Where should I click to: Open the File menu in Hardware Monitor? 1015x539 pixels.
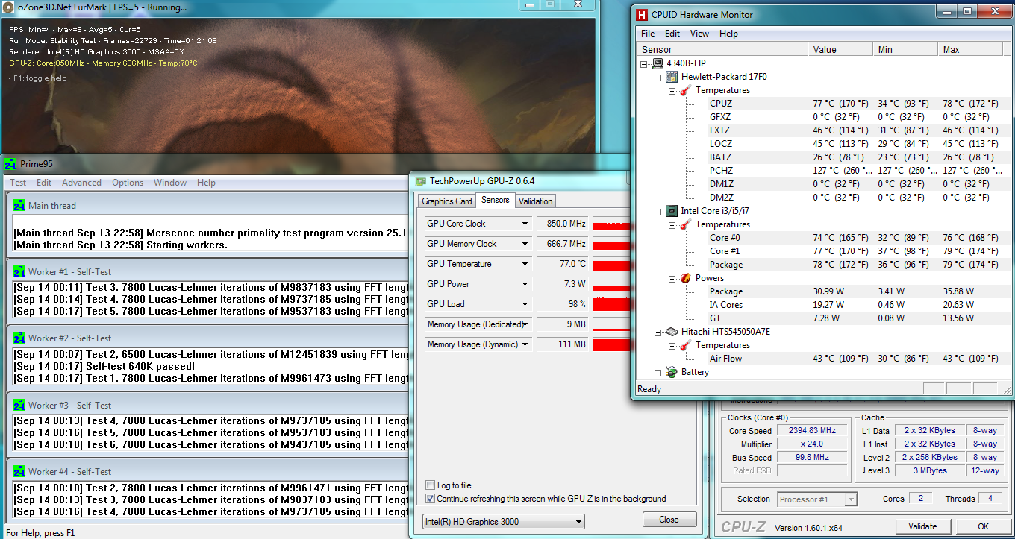648,34
